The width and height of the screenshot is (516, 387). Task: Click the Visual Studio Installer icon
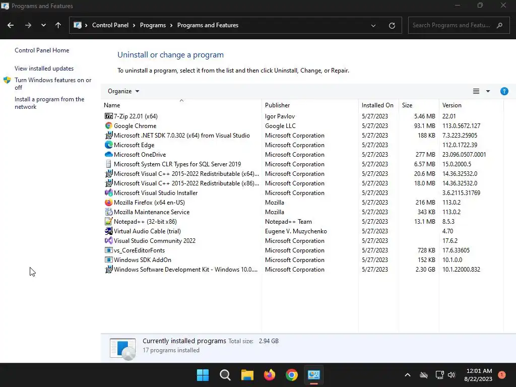[109, 192]
